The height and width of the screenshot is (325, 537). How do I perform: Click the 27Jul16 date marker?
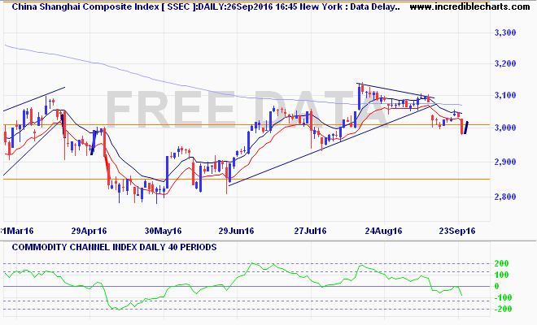point(310,230)
